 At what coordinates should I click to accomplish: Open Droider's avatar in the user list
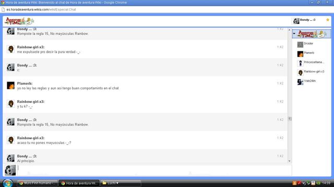click(x=300, y=45)
